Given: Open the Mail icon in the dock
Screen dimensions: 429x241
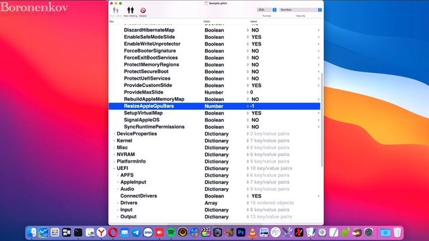Looking at the screenshot, I should (125, 232).
